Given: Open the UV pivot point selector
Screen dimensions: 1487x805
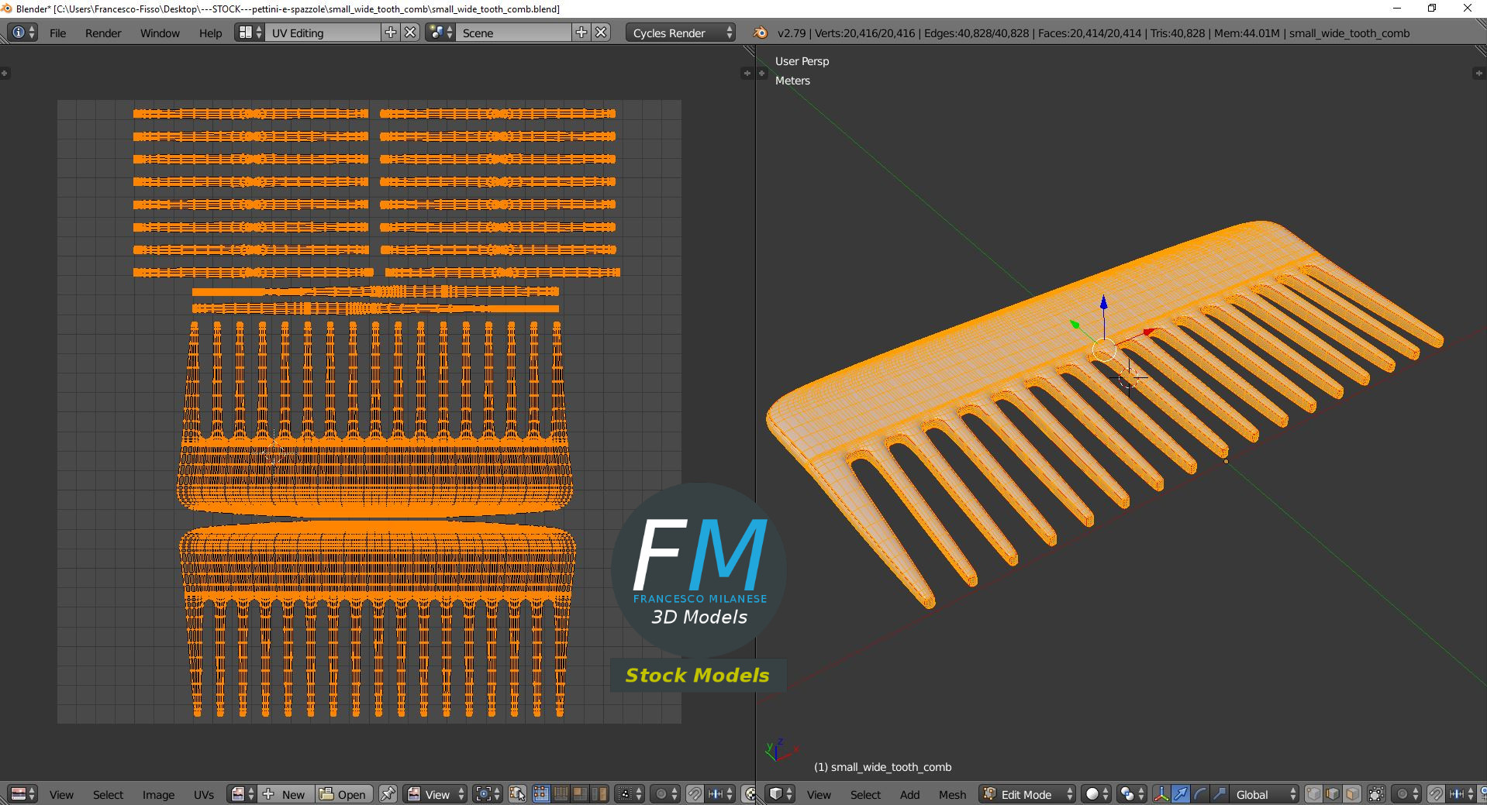Looking at the screenshot, I should point(488,794).
